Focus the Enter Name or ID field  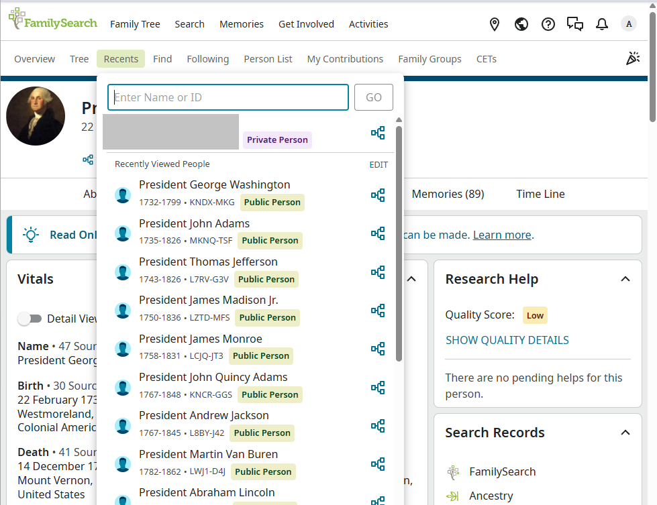tap(228, 97)
